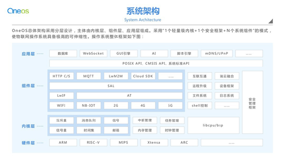
Task: Click the mDNS/UPnP box
Action: pos(217,53)
